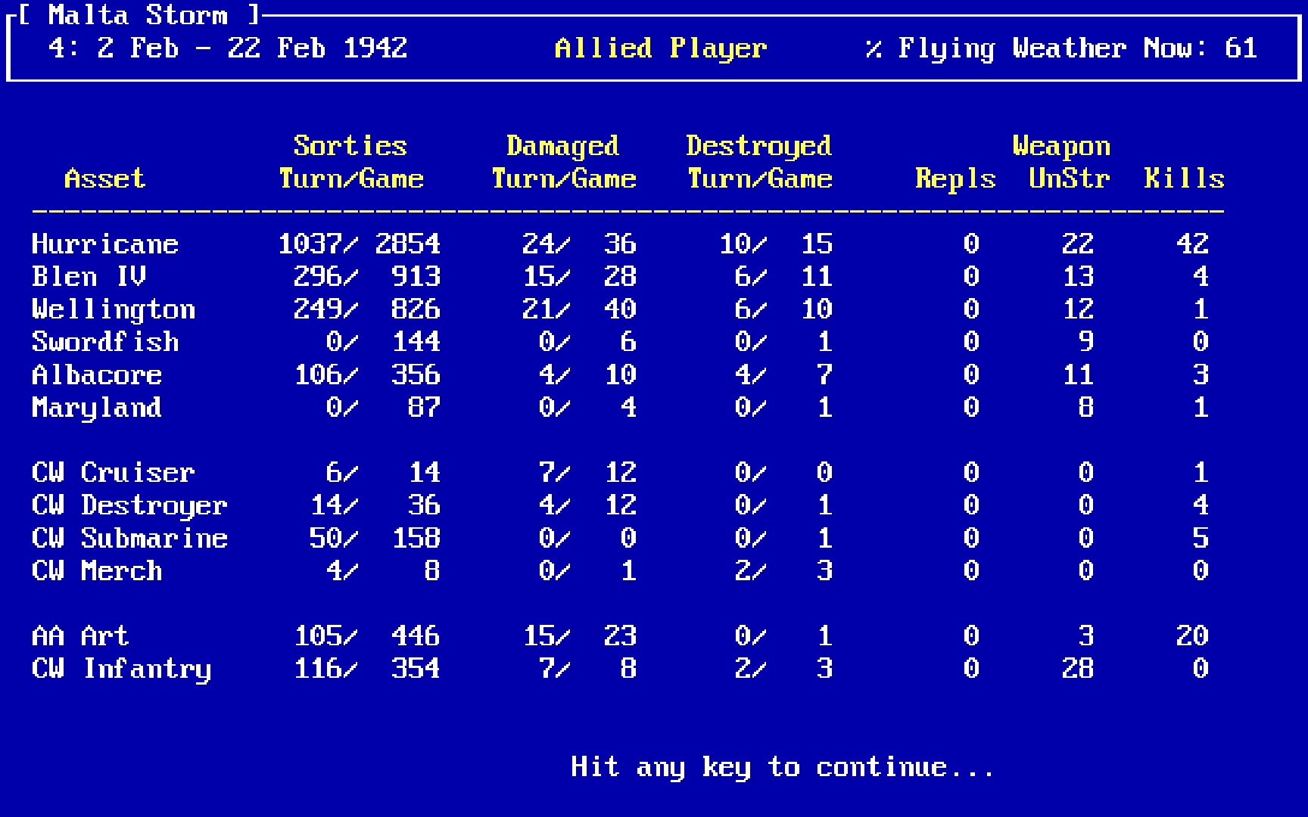
Task: Select the Blen IV asset name
Action: coord(89,277)
